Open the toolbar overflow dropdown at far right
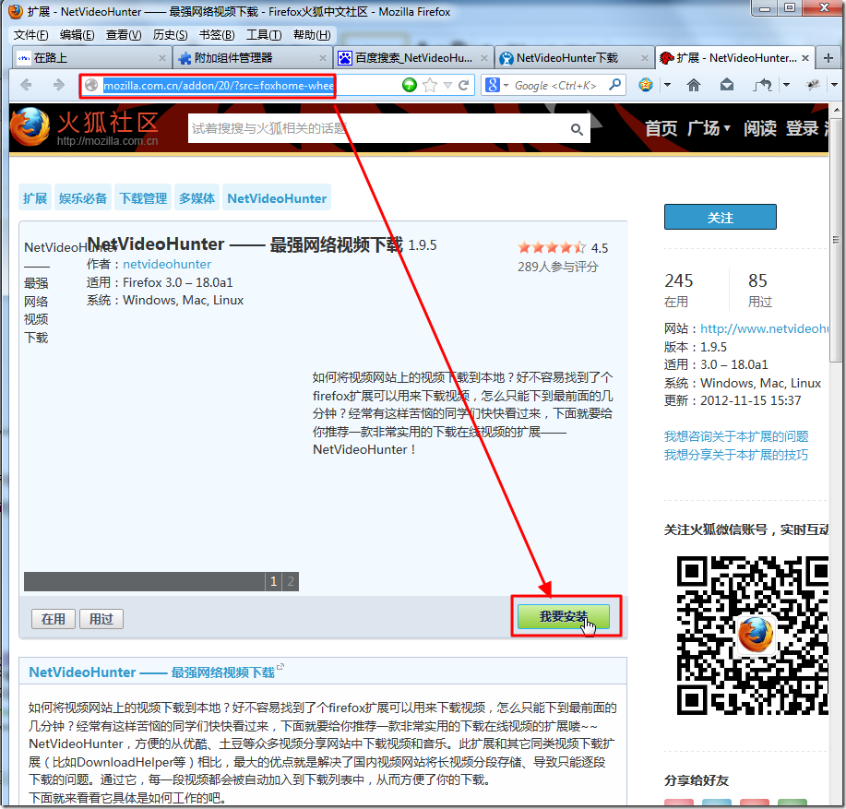 tap(834, 85)
